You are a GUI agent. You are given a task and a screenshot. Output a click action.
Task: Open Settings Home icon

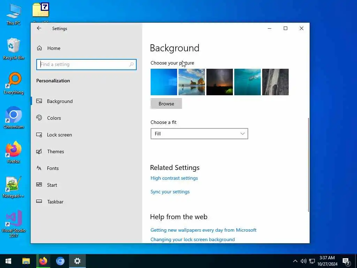[x=39, y=48]
